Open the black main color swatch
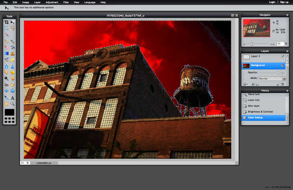293x190 pixels. point(9,112)
